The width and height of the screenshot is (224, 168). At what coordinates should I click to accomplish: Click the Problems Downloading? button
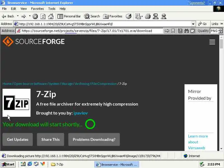coord(94,139)
